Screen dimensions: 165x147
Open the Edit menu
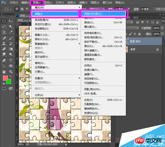click(x=25, y=3)
